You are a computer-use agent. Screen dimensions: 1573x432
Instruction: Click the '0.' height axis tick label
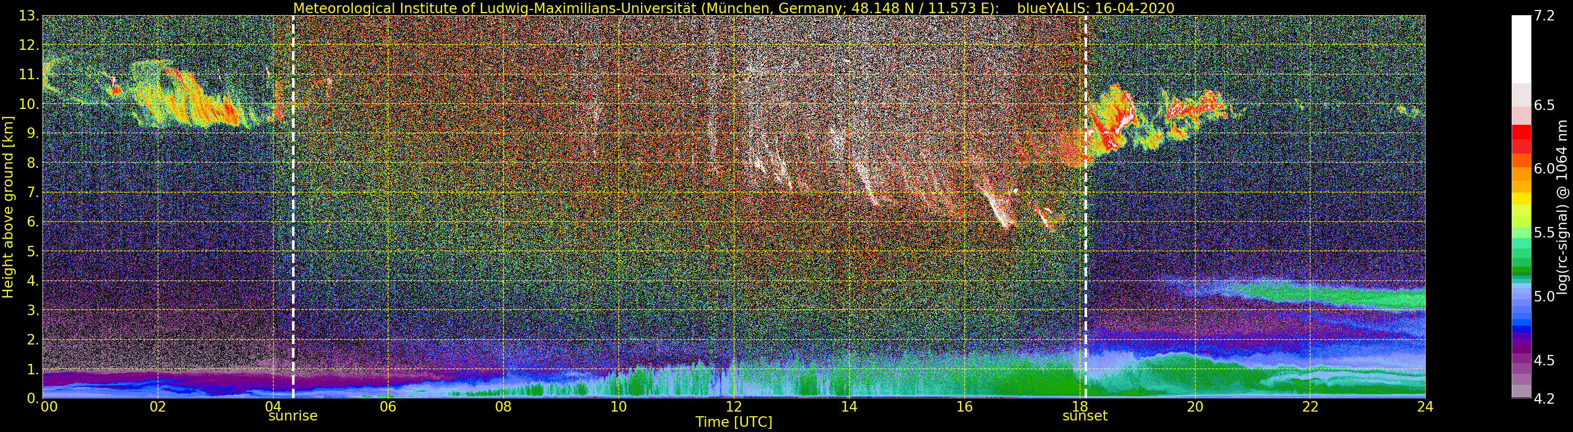[x=33, y=398]
